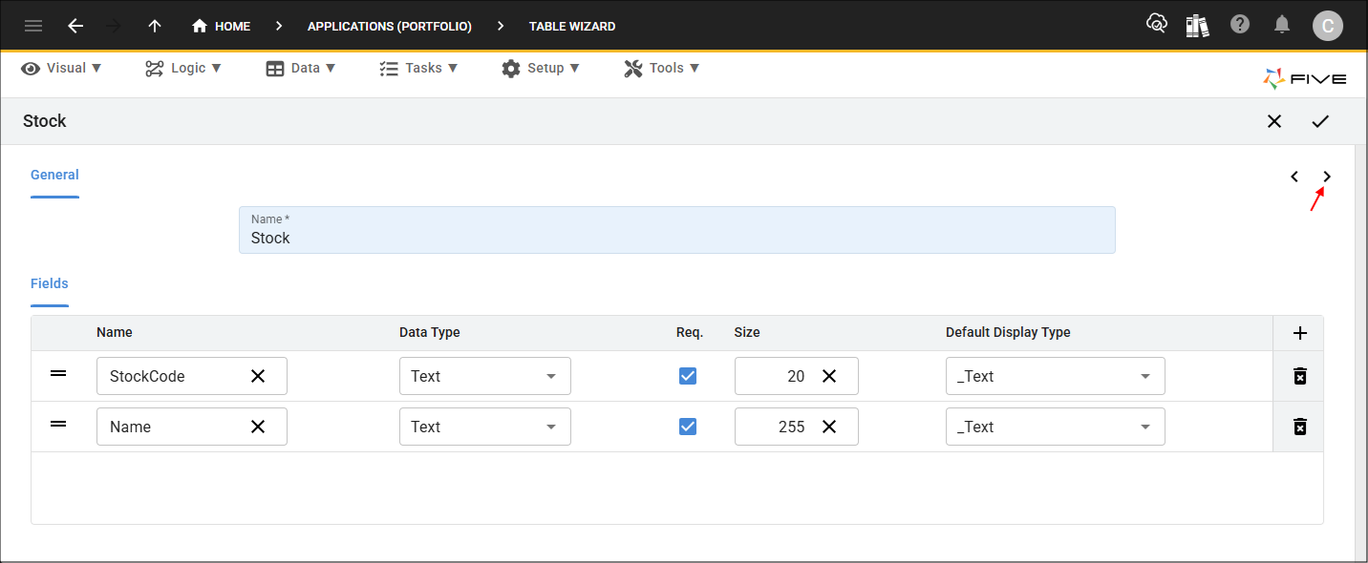The height and width of the screenshot is (563, 1368).
Task: Click TABLE WIZARD breadcrumb
Action: coord(572,27)
